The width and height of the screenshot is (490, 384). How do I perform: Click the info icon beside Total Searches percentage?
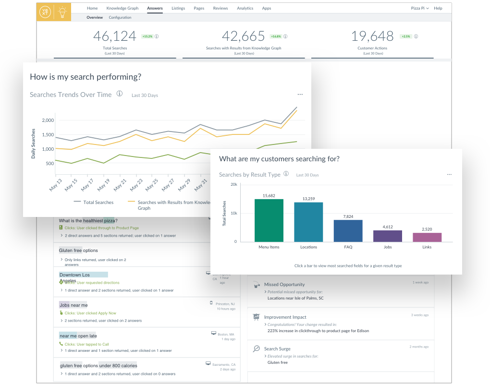(x=157, y=36)
